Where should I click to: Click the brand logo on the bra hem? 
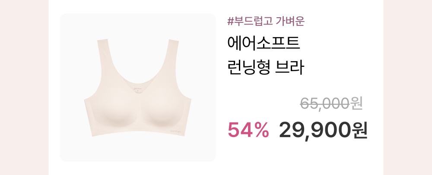pos(175,131)
